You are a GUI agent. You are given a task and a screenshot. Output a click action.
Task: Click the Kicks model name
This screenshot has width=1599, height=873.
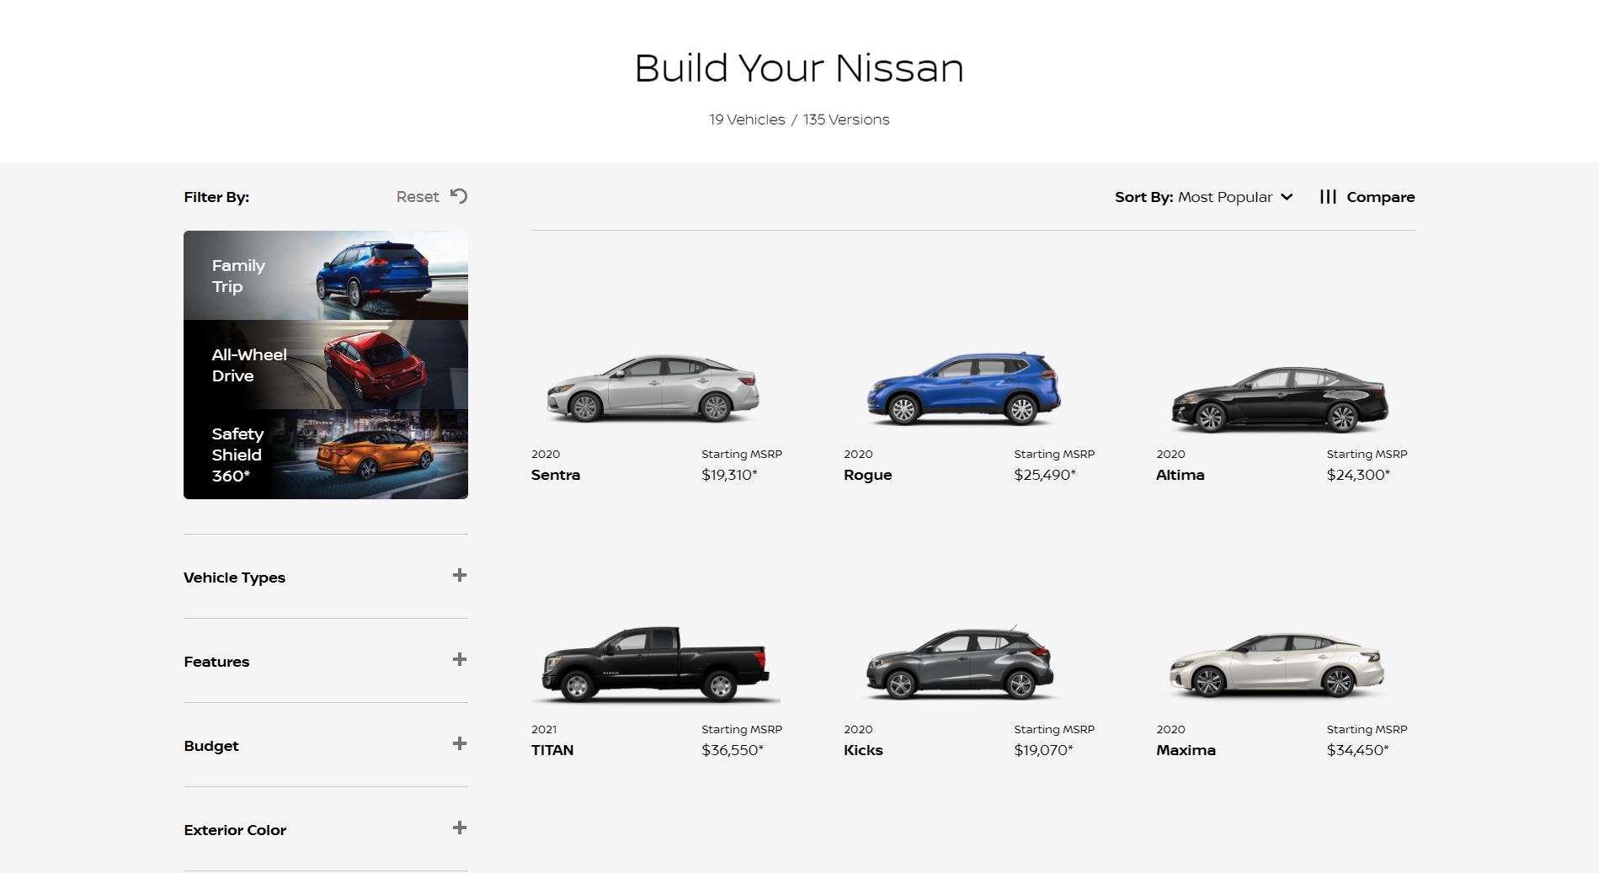point(863,750)
